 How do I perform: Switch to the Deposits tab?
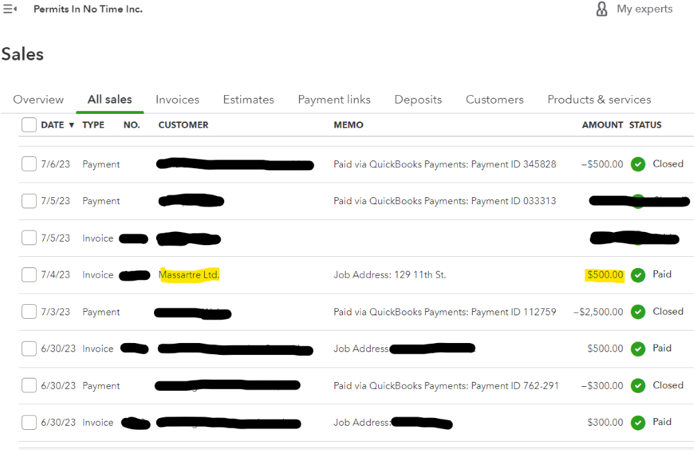418,99
